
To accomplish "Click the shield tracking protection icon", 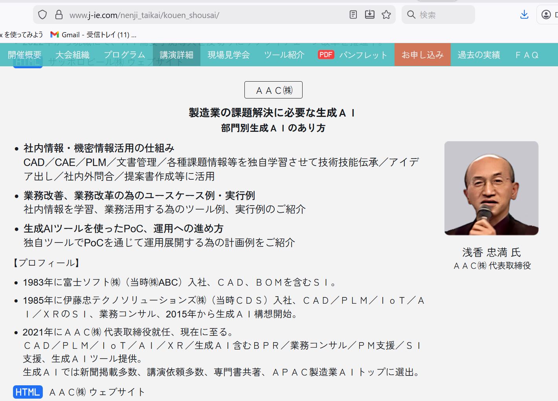I will (x=42, y=15).
